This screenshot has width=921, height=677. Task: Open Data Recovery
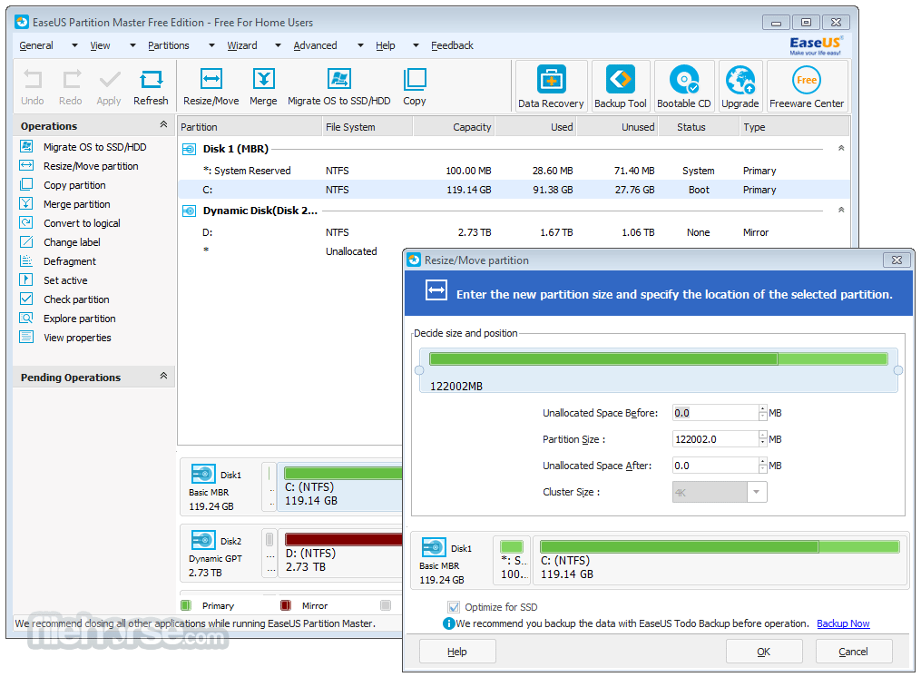(551, 86)
